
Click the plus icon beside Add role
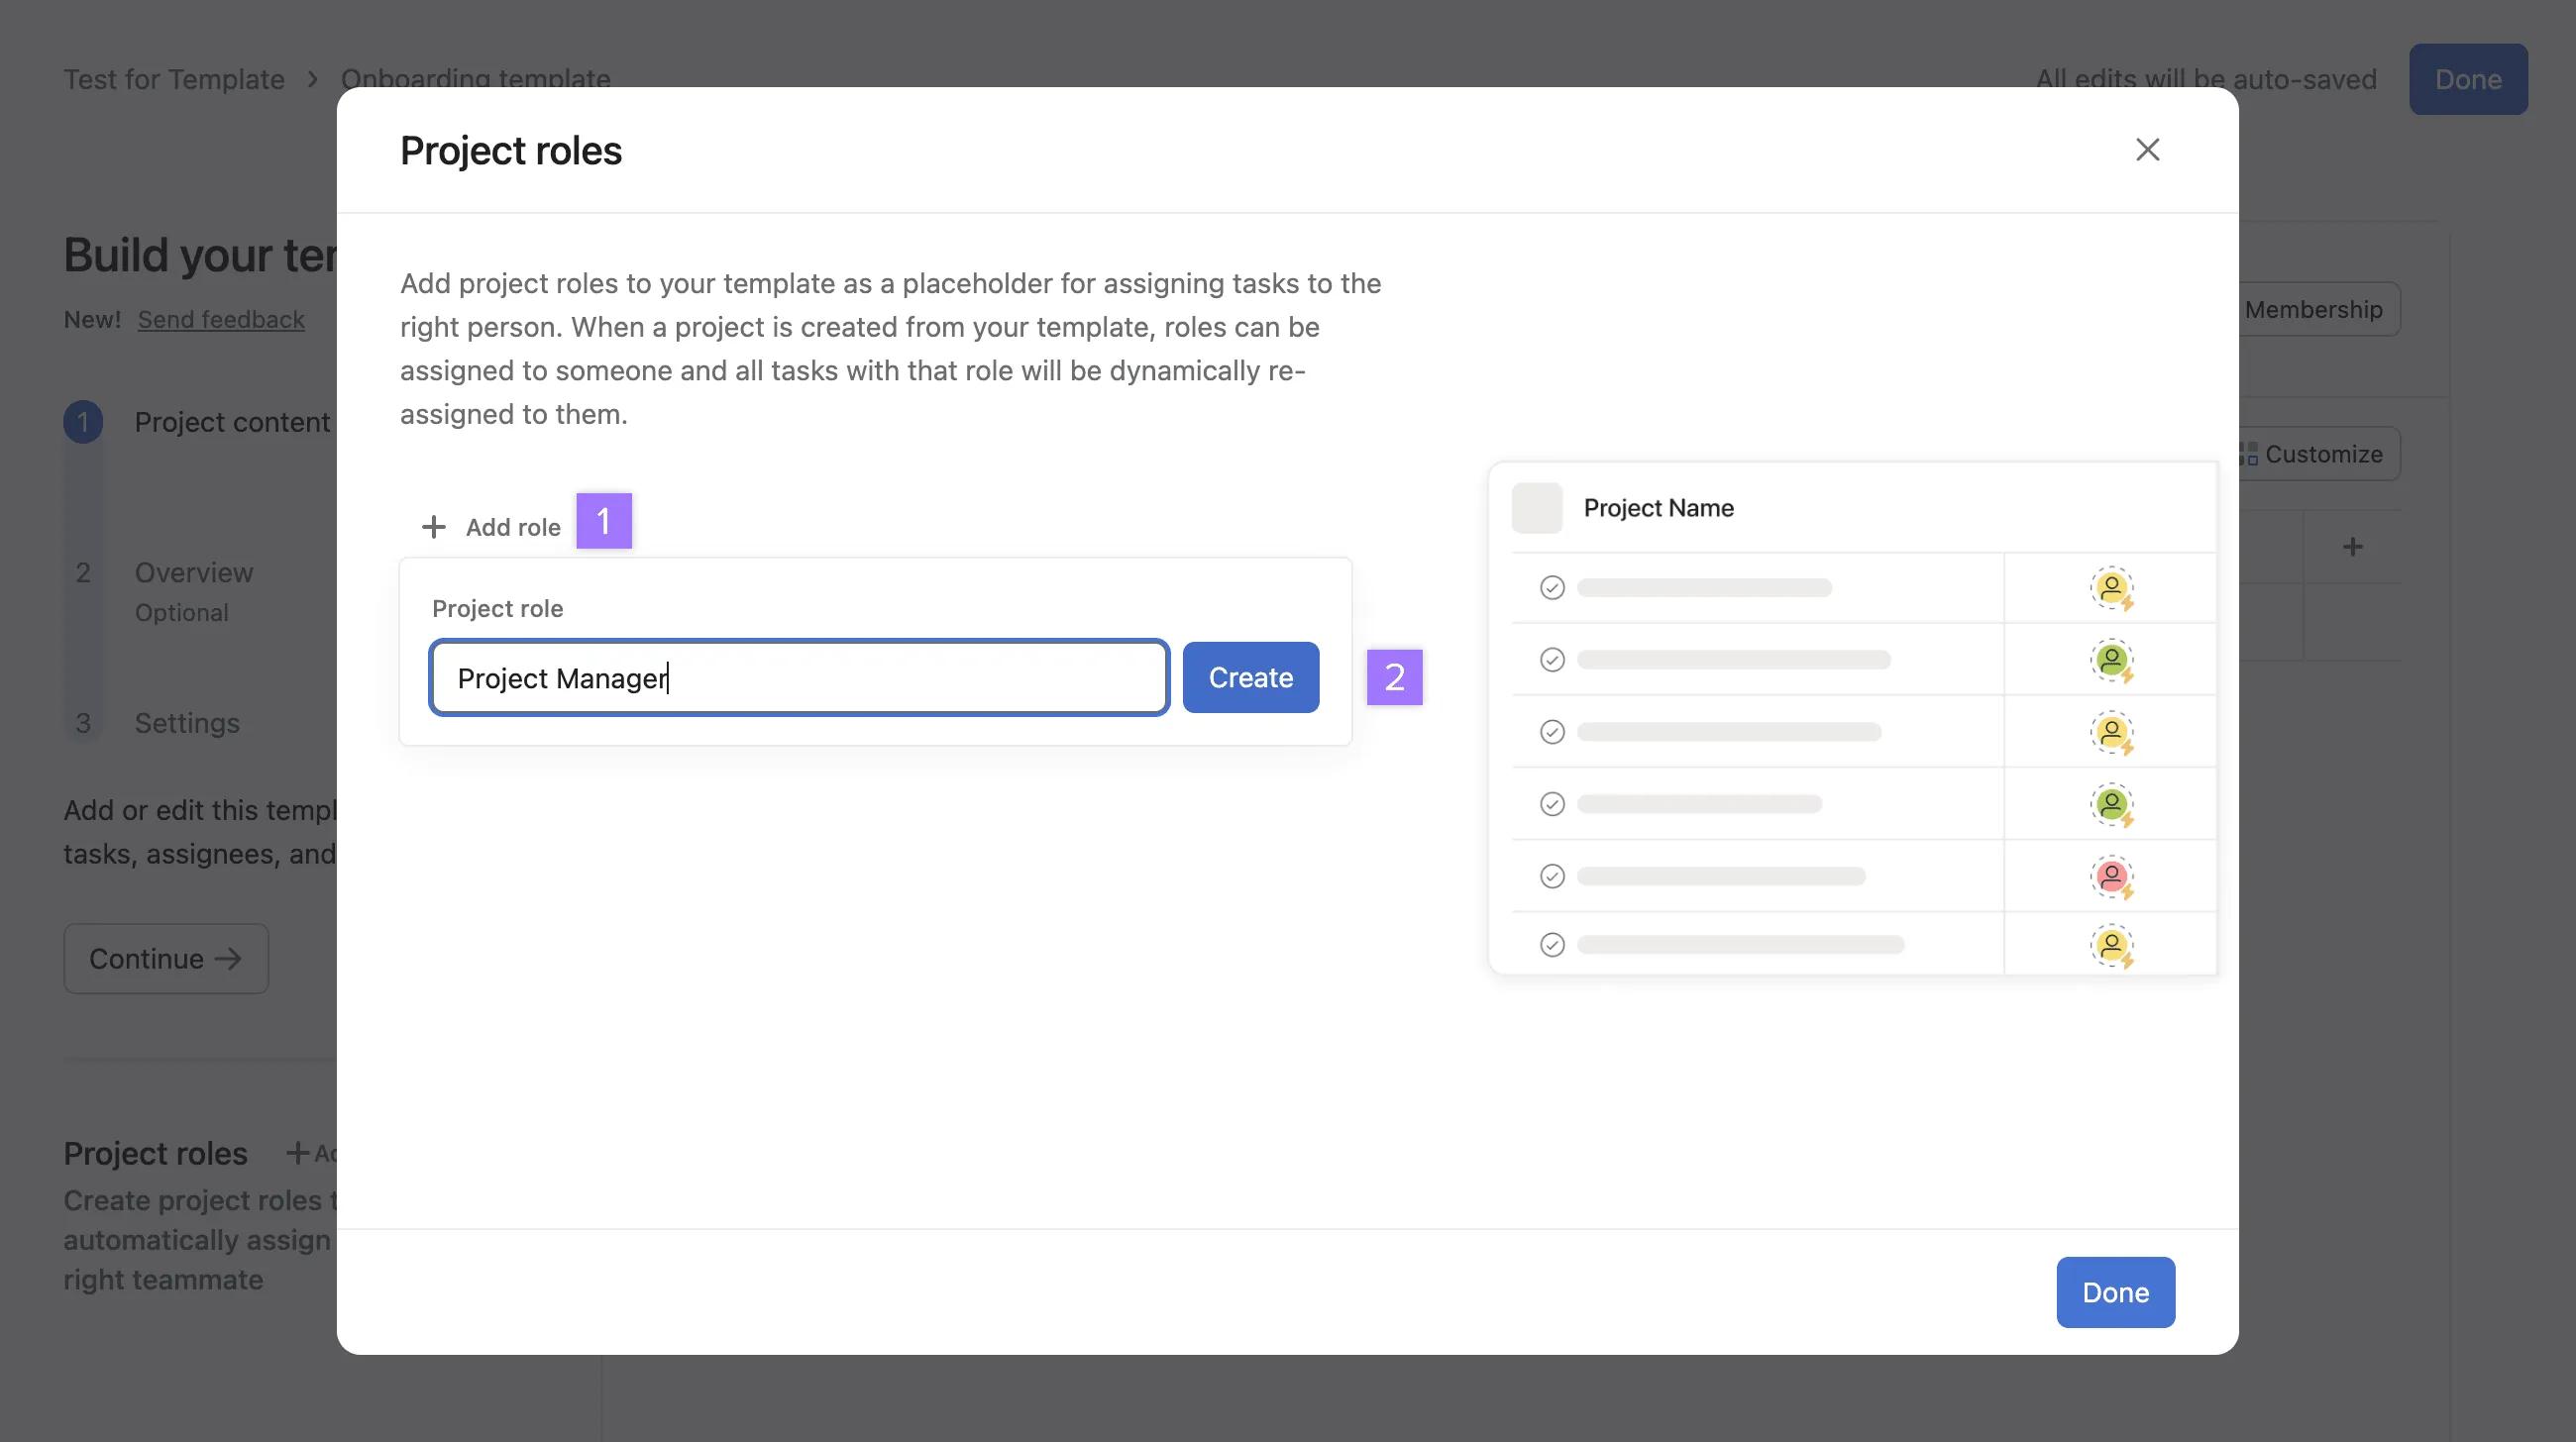[434, 526]
